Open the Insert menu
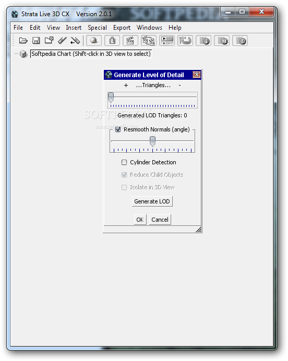The image size is (288, 361). tap(74, 28)
